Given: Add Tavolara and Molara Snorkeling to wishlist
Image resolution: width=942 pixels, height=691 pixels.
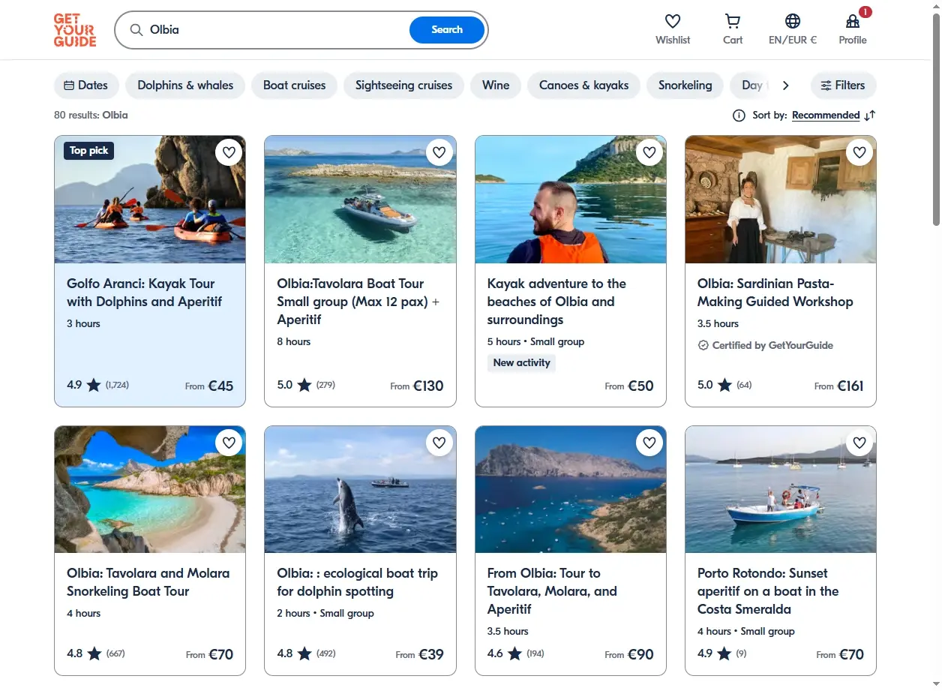Looking at the screenshot, I should (229, 443).
